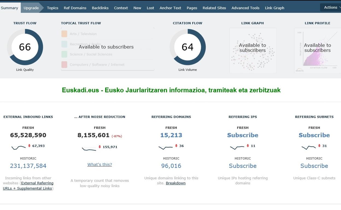Click the noise reduction sparkline graph
The height and width of the screenshot is (210, 341).
(x=89, y=149)
